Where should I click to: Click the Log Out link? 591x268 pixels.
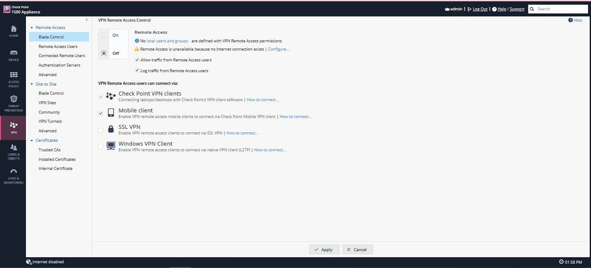(480, 9)
